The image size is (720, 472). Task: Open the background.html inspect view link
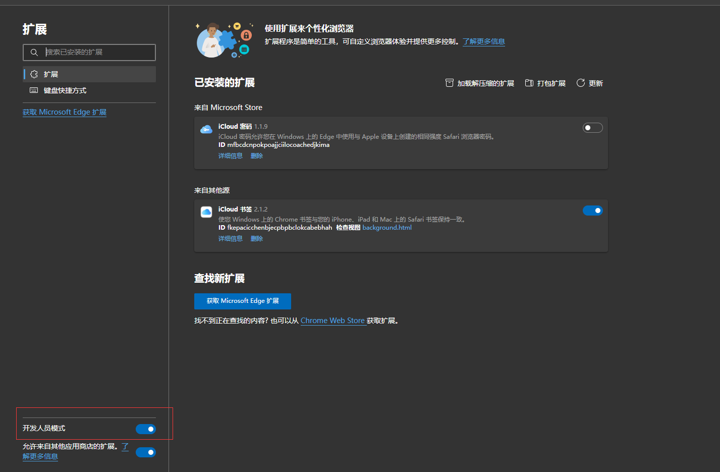pos(387,228)
